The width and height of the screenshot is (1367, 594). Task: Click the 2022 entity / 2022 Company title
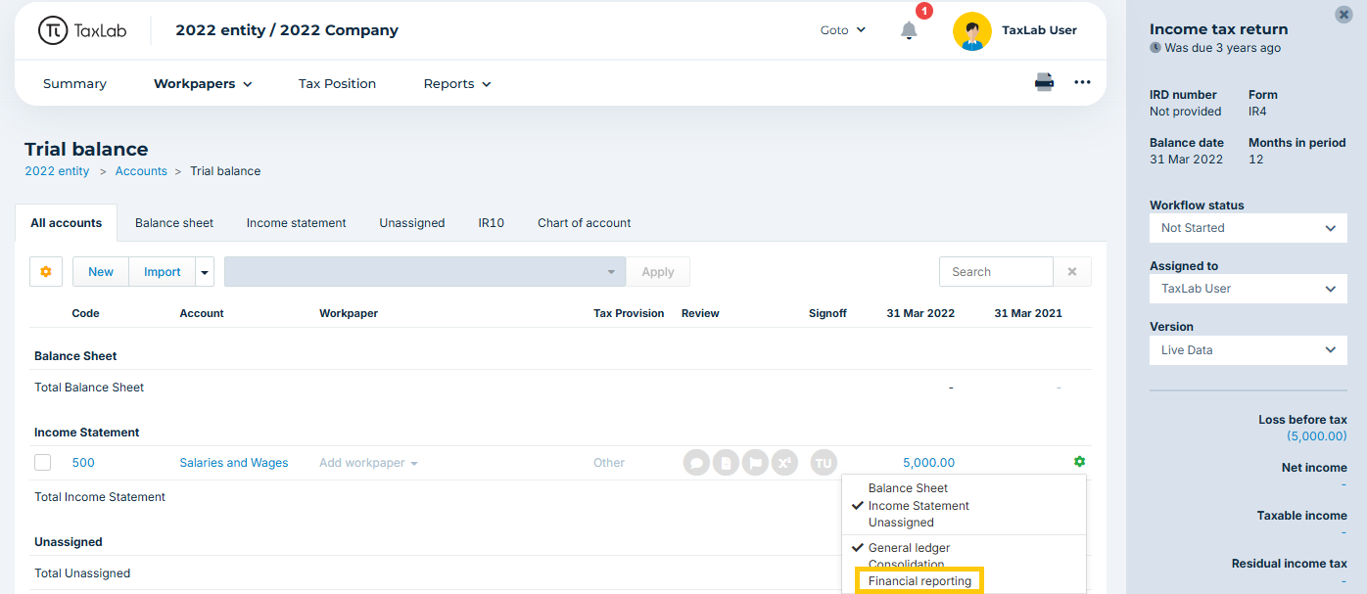pyautogui.click(x=287, y=30)
